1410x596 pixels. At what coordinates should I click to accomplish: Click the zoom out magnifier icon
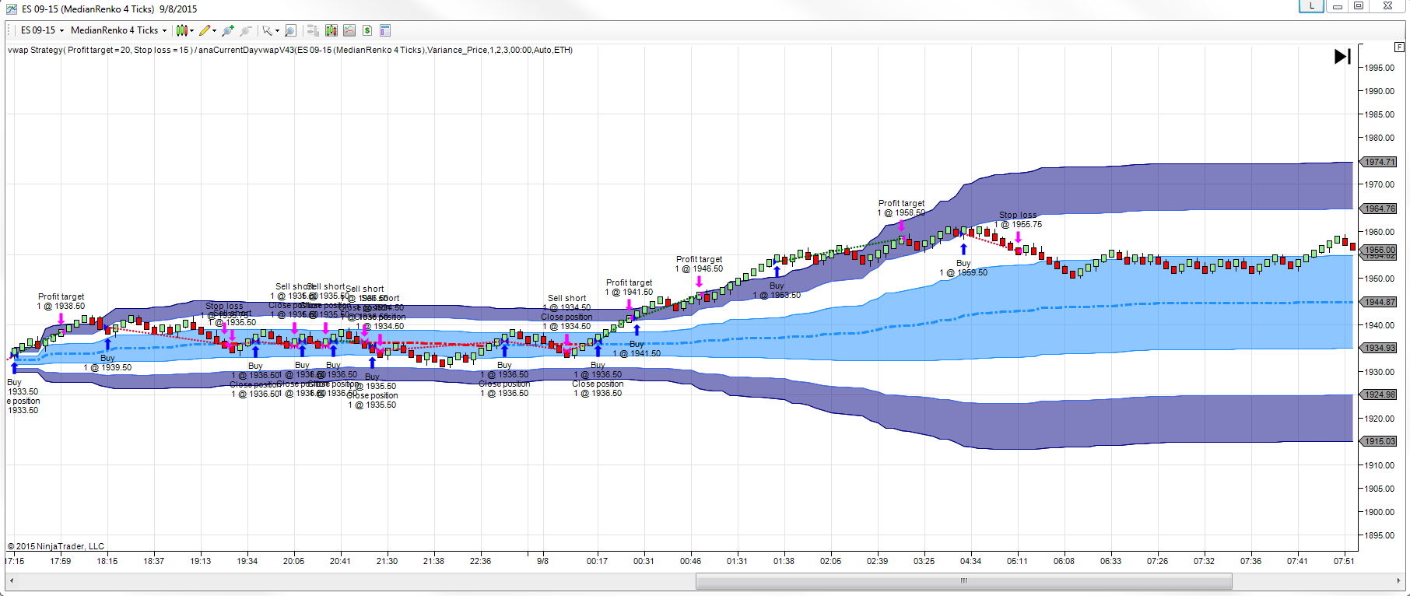pyautogui.click(x=246, y=30)
